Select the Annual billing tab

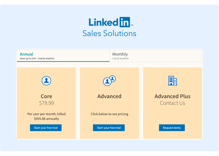(x=63, y=56)
